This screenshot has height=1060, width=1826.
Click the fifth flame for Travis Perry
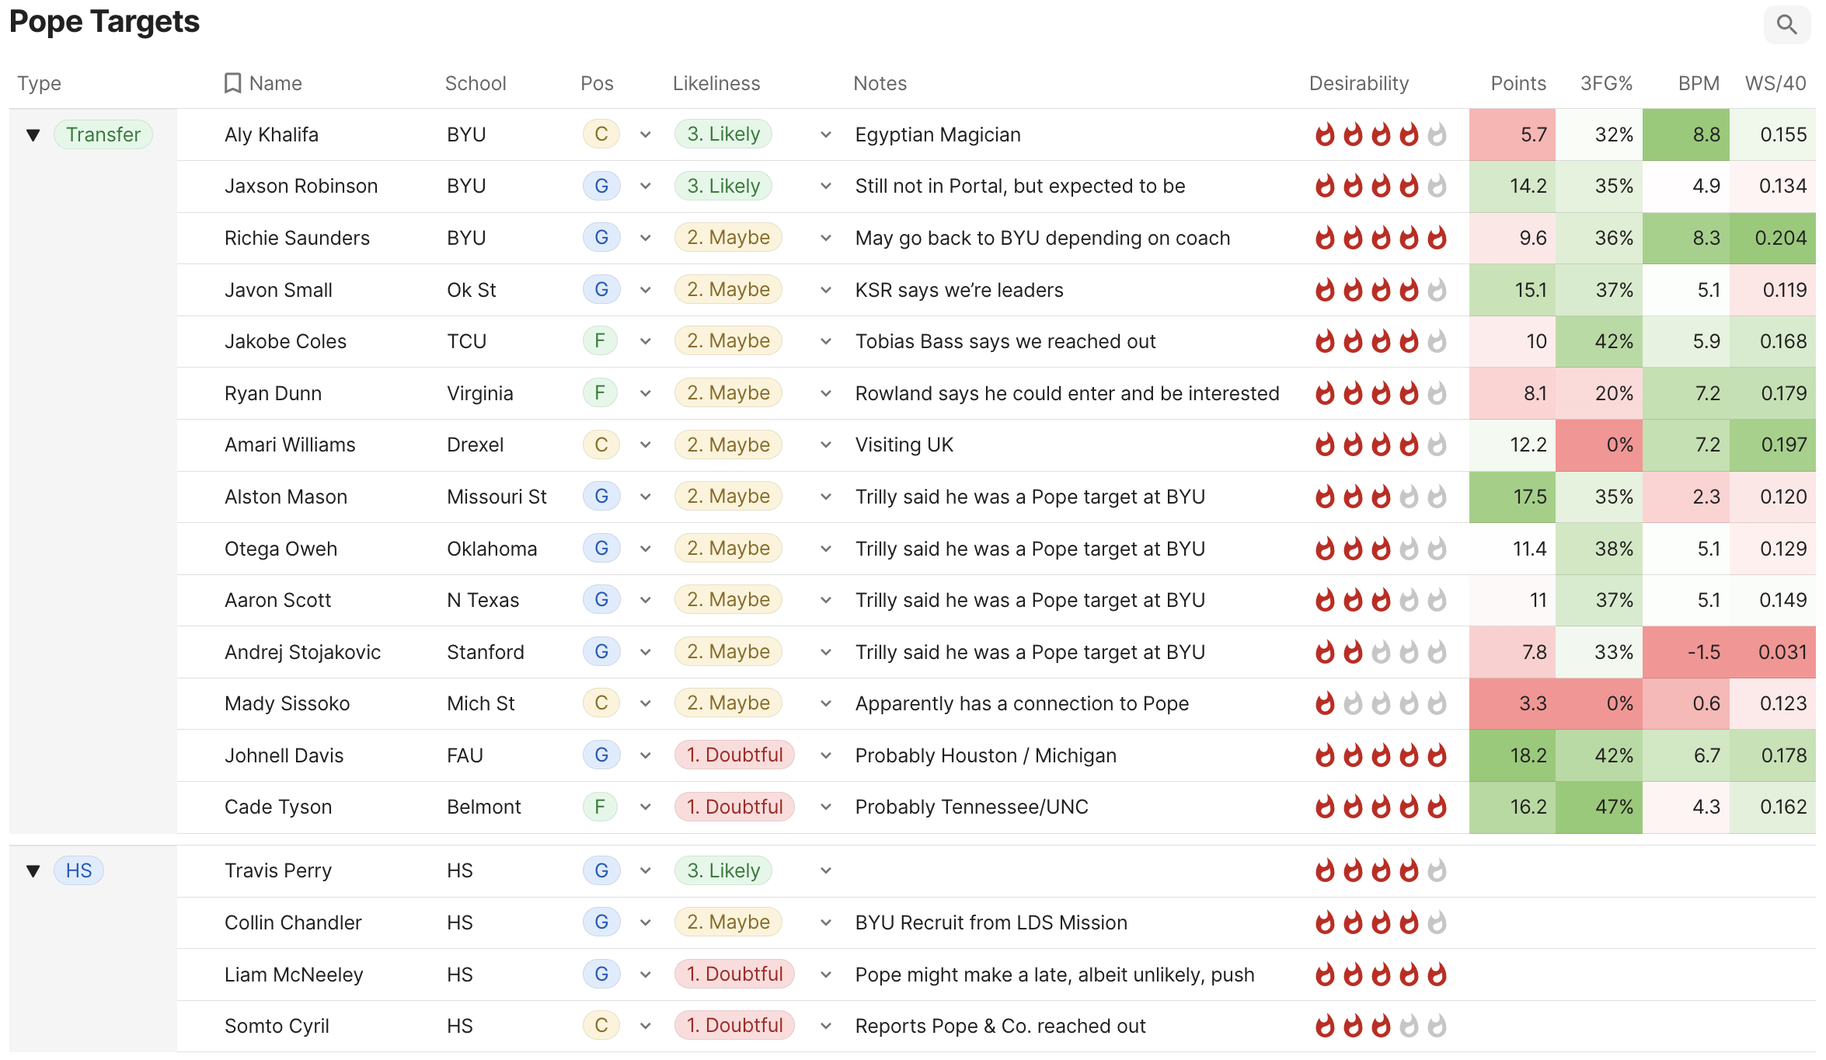1437,870
